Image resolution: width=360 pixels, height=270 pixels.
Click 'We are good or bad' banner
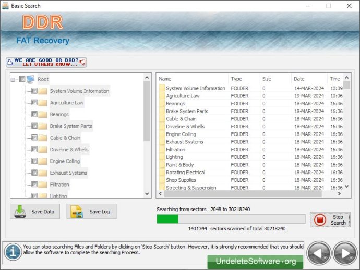[x=46, y=62]
